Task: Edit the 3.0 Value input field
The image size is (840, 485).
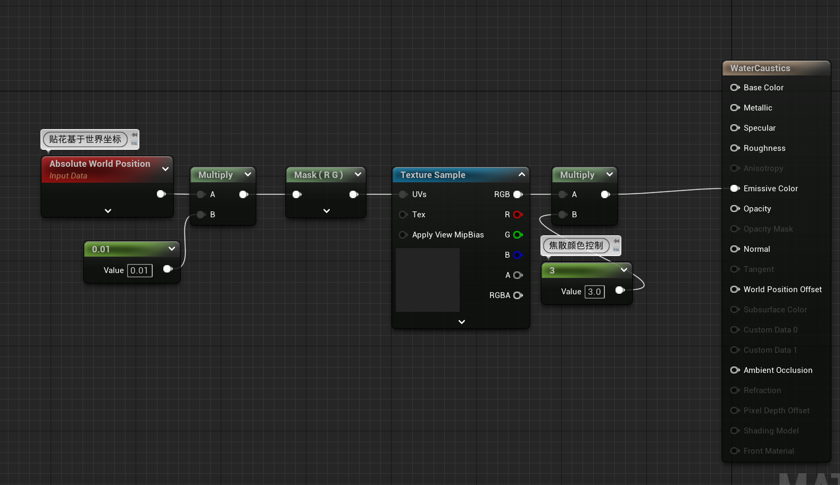Action: (x=595, y=292)
